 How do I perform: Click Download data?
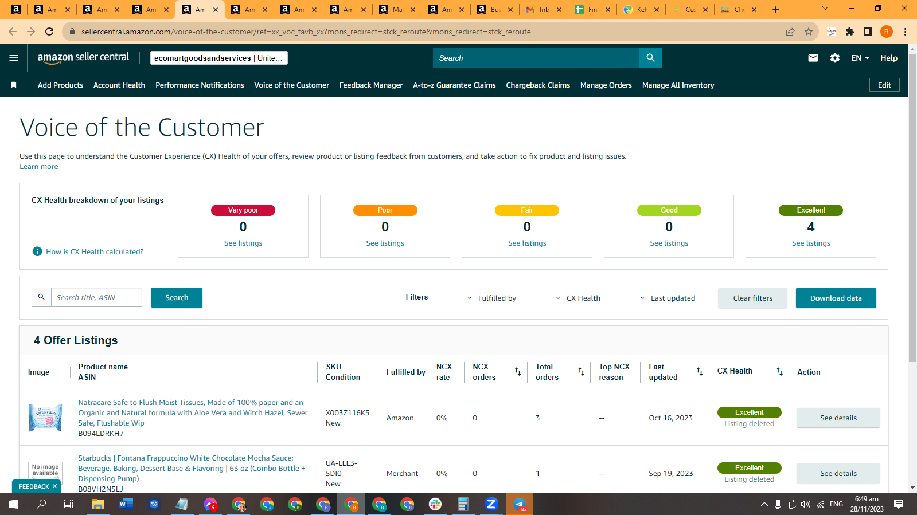(x=836, y=298)
